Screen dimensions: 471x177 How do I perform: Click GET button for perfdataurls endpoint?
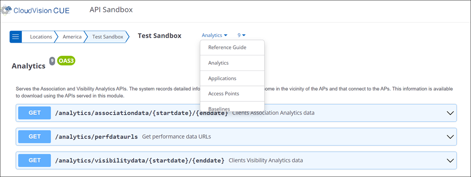(x=34, y=137)
